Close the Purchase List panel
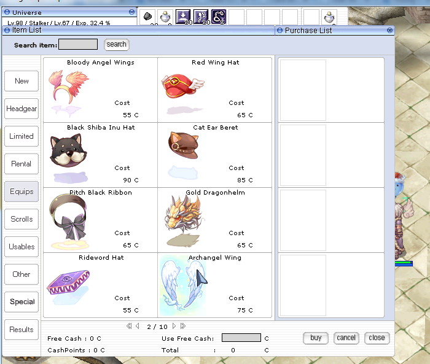The height and width of the screenshot is (364, 430). (x=389, y=31)
